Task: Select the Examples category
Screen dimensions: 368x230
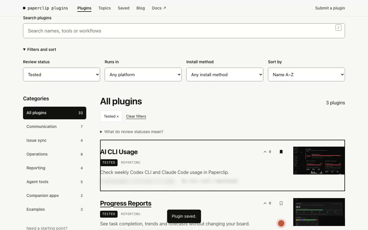Action: (x=55, y=209)
